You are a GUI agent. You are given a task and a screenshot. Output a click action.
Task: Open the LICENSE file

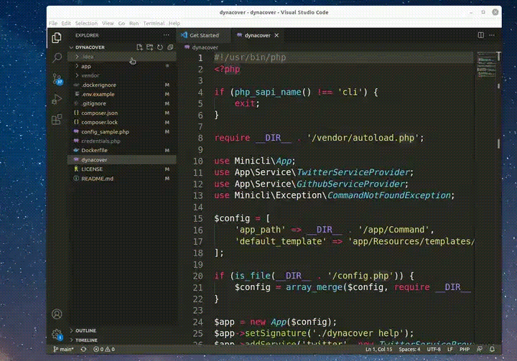coord(122,169)
